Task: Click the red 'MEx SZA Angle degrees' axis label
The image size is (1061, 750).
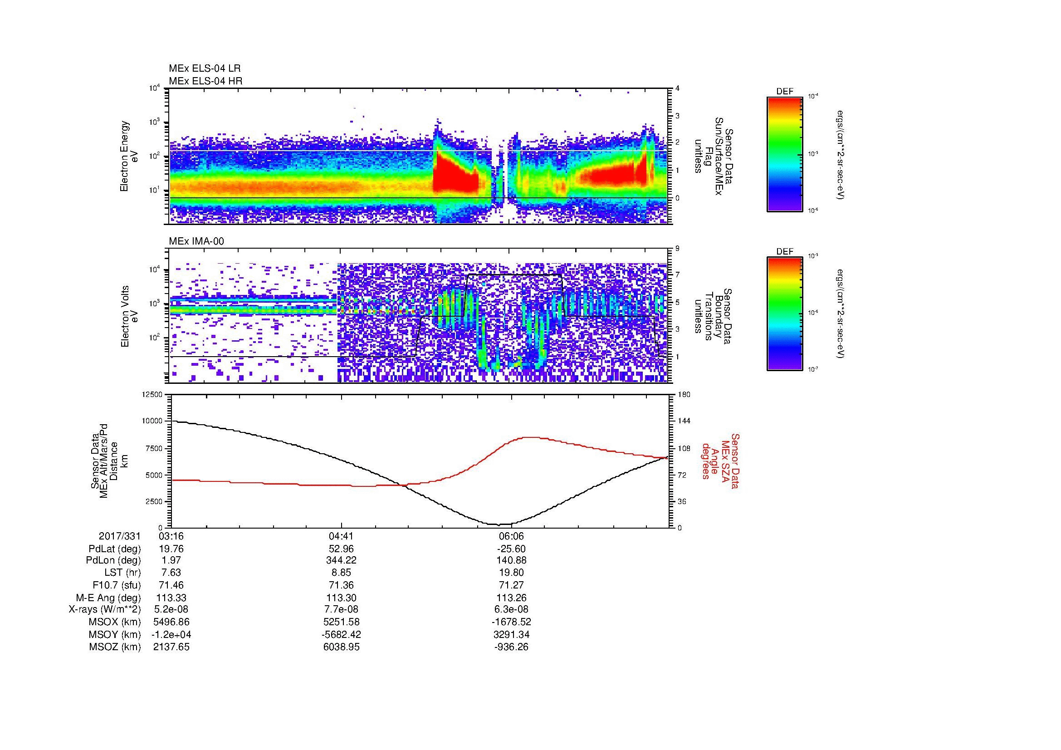Action: (721, 461)
